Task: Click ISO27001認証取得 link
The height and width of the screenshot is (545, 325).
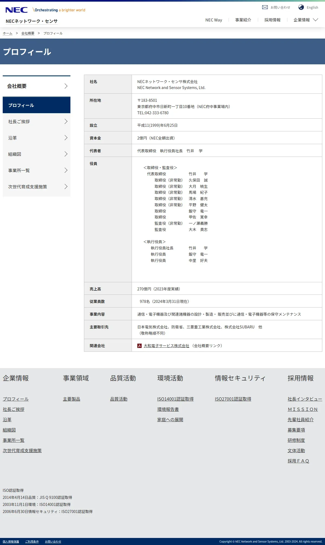Action: [x=233, y=399]
